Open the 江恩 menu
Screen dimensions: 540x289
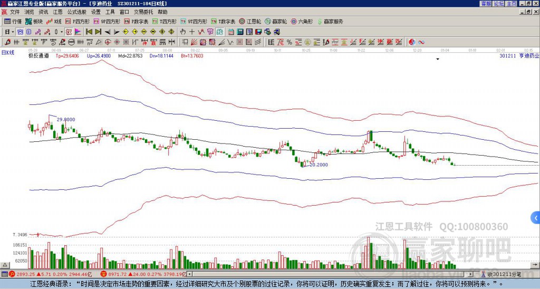[58, 12]
